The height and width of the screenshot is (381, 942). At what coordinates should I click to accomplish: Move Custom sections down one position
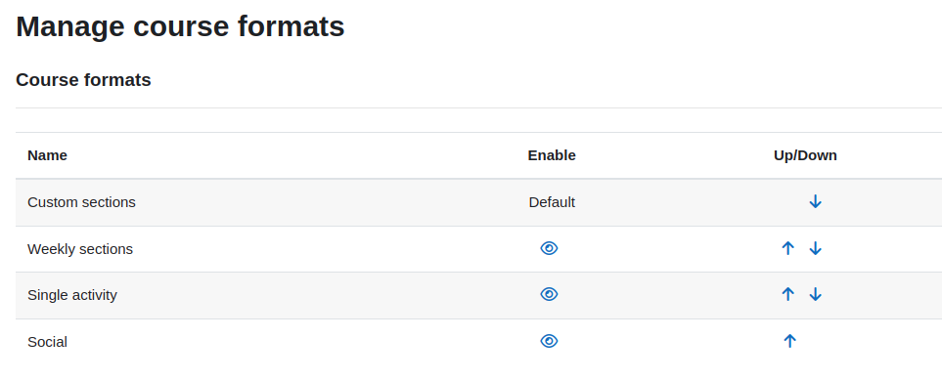(815, 201)
